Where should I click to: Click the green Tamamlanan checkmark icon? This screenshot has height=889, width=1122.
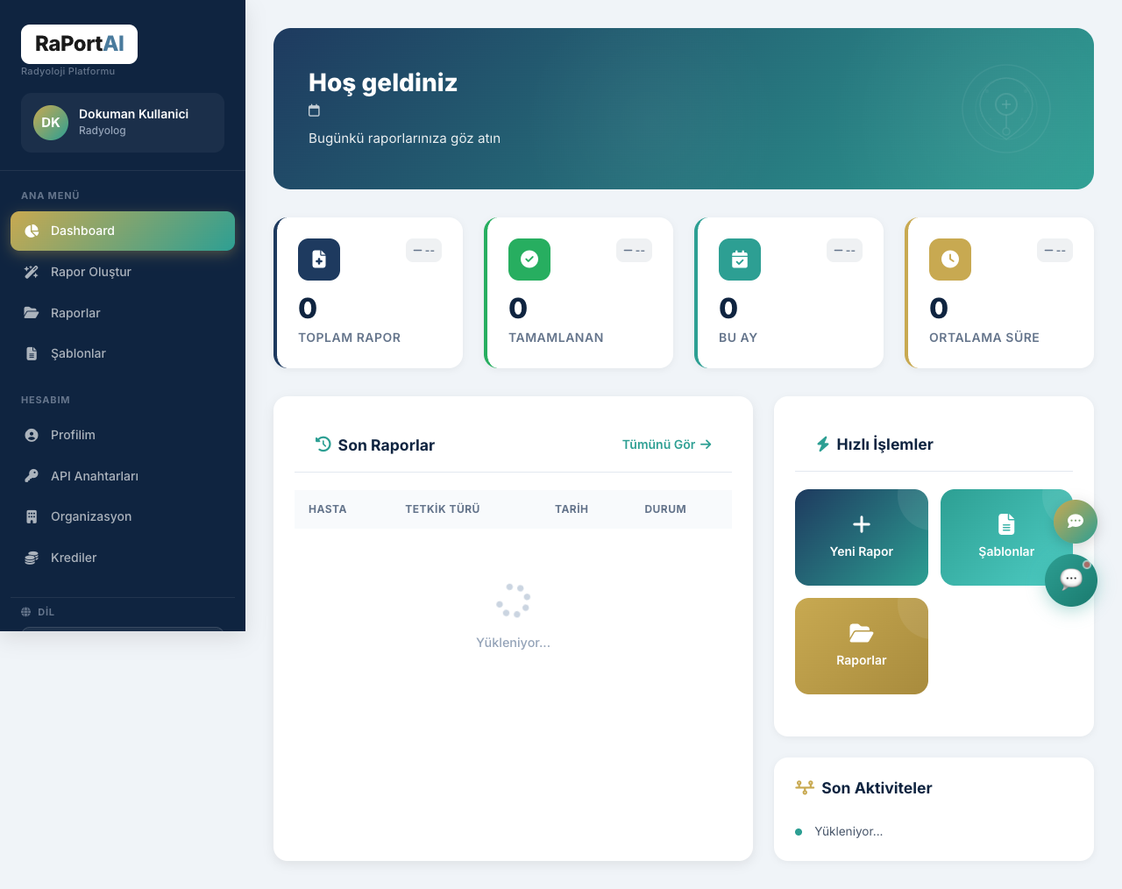coord(529,260)
